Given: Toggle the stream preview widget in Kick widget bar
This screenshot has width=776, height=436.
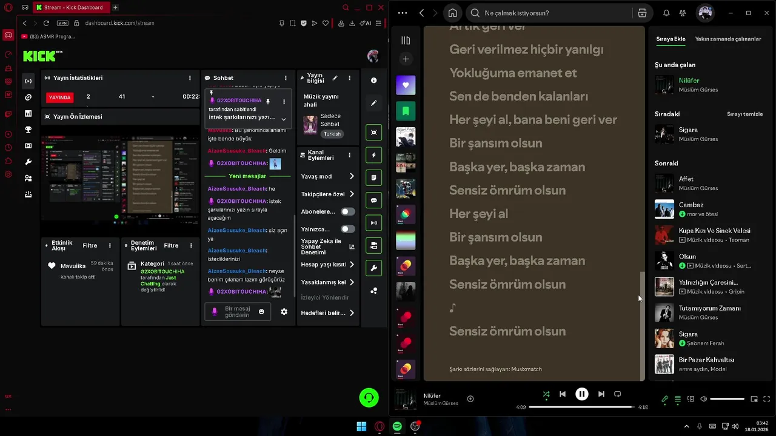Looking at the screenshot, I should pos(373,133).
